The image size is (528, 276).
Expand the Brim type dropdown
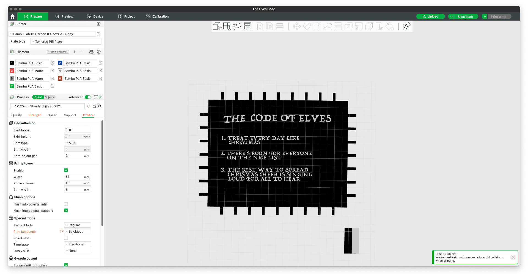78,143
